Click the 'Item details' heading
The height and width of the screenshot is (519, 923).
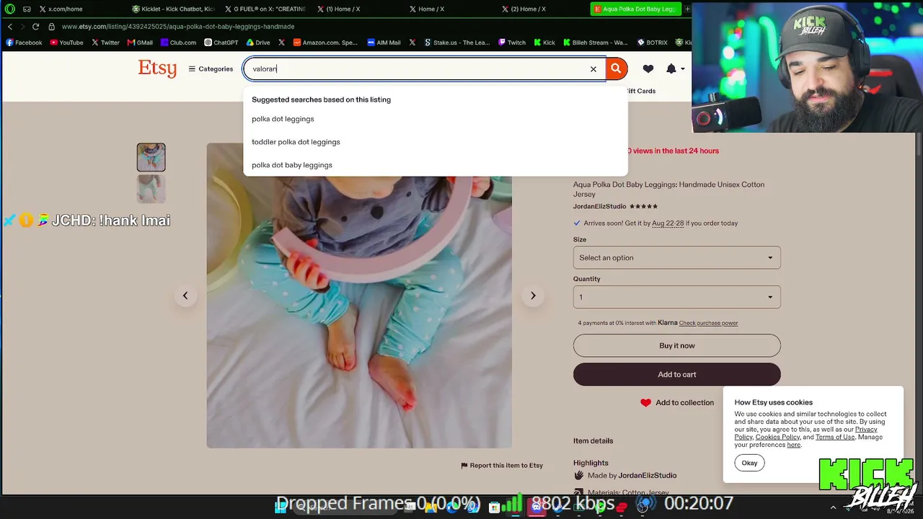tap(593, 441)
